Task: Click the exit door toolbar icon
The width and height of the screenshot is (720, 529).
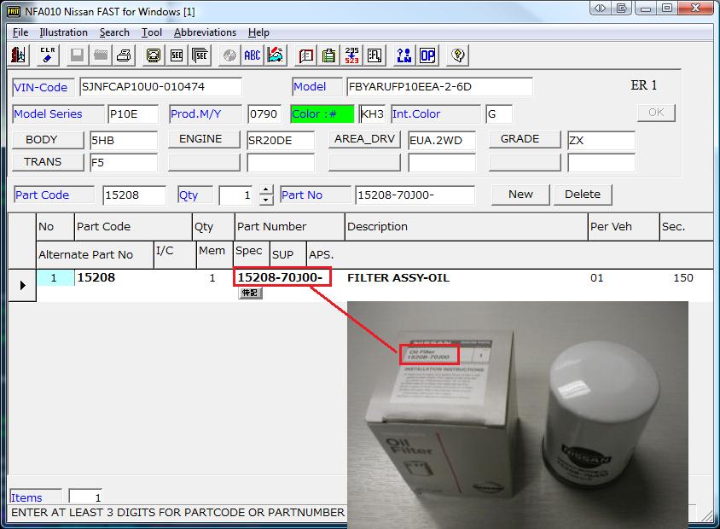Action: tap(19, 55)
